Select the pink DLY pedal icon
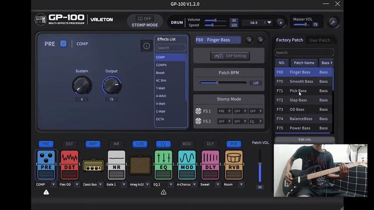The width and height of the screenshot is (374, 210). [x=210, y=164]
